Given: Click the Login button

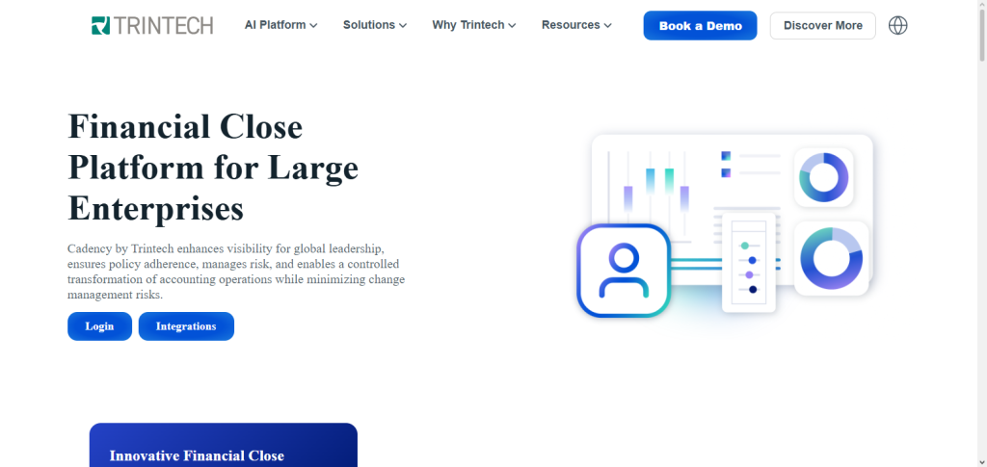Looking at the screenshot, I should [x=99, y=326].
